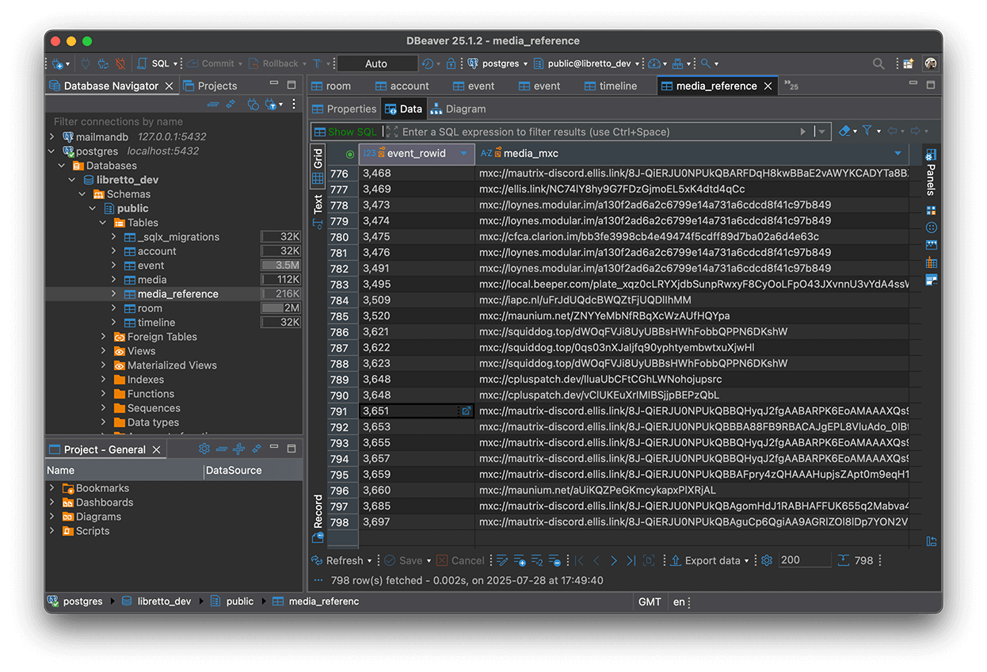Switch to the timeline editor tab

[611, 86]
